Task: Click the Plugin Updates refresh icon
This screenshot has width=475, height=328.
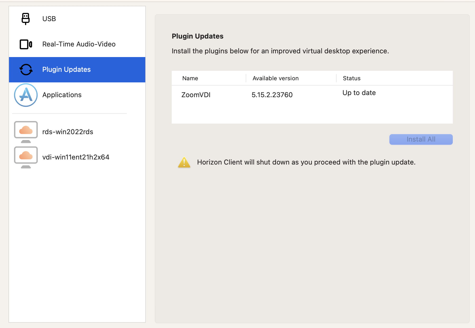Action: pos(25,69)
